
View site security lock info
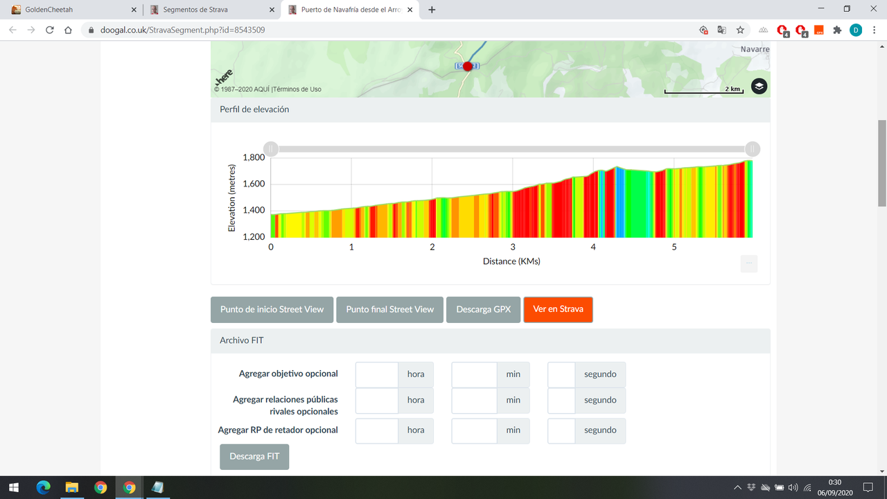91,30
